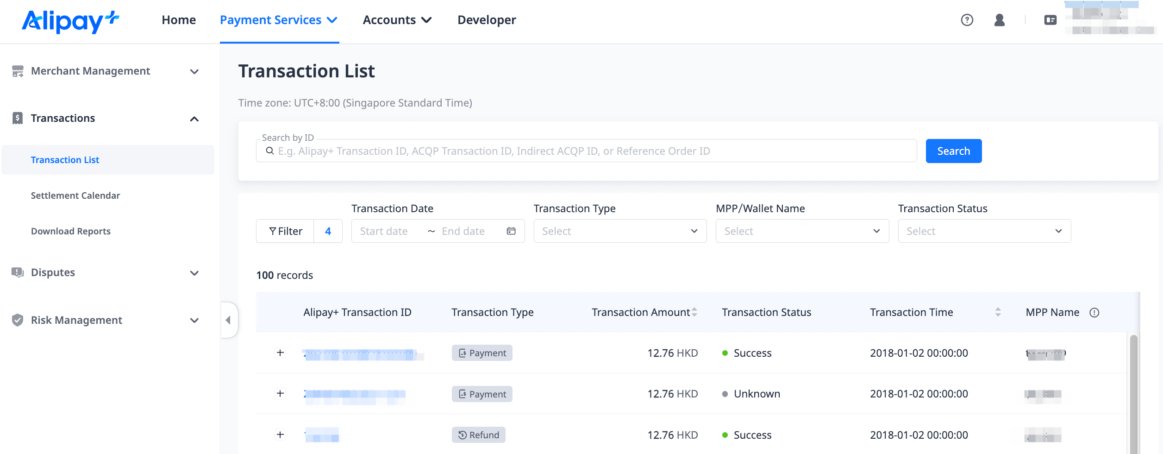Sort by Transaction Time column arrows
The height and width of the screenshot is (454, 1163).
point(998,313)
